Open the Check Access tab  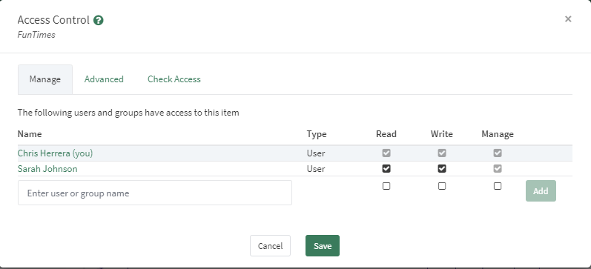pyautogui.click(x=174, y=79)
